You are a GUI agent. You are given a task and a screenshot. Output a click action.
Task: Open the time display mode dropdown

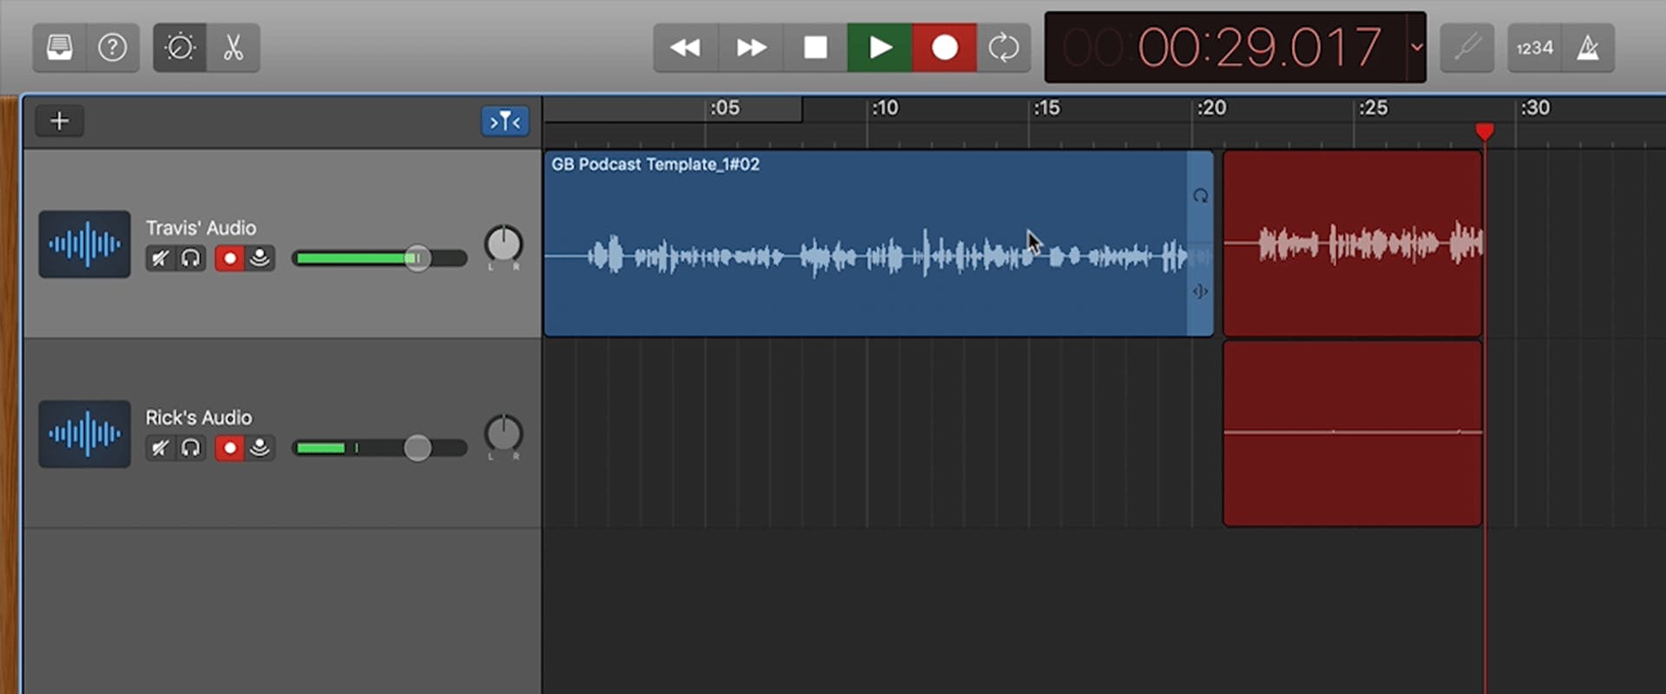point(1416,48)
